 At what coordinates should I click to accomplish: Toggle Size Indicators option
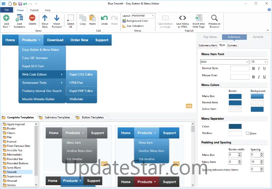133,26
